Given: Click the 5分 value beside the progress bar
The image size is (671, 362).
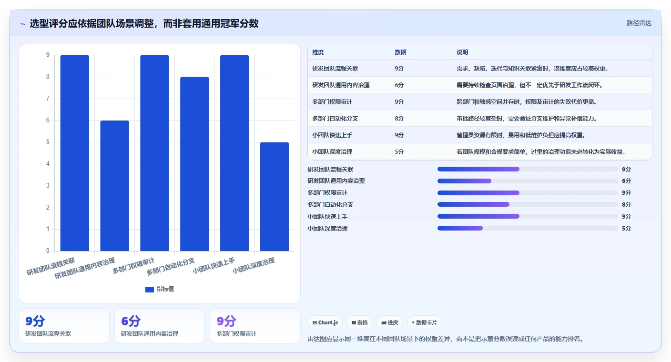Looking at the screenshot, I should pos(626,228).
